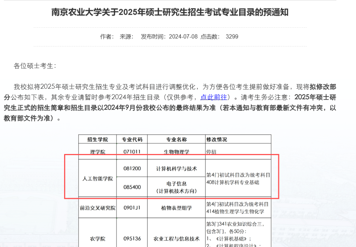This screenshot has width=356, height=247.
Task: Click the hit count 3299
Action: point(232,36)
